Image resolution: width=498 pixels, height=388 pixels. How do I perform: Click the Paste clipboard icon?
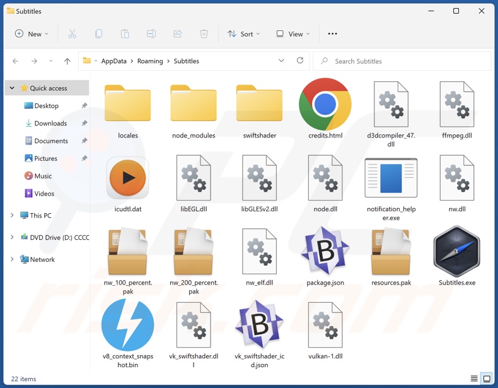click(125, 33)
